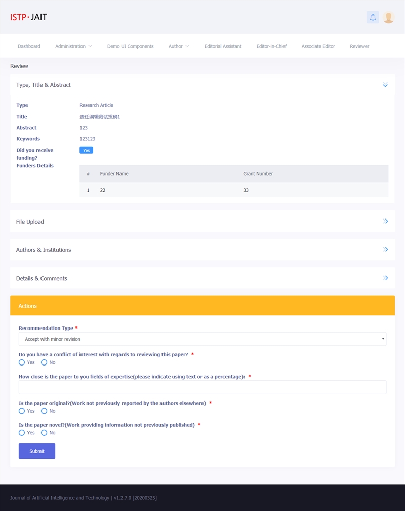Viewport: 405px width, 511px height.
Task: Expand the Authors & Institutions section
Action: tap(385, 250)
